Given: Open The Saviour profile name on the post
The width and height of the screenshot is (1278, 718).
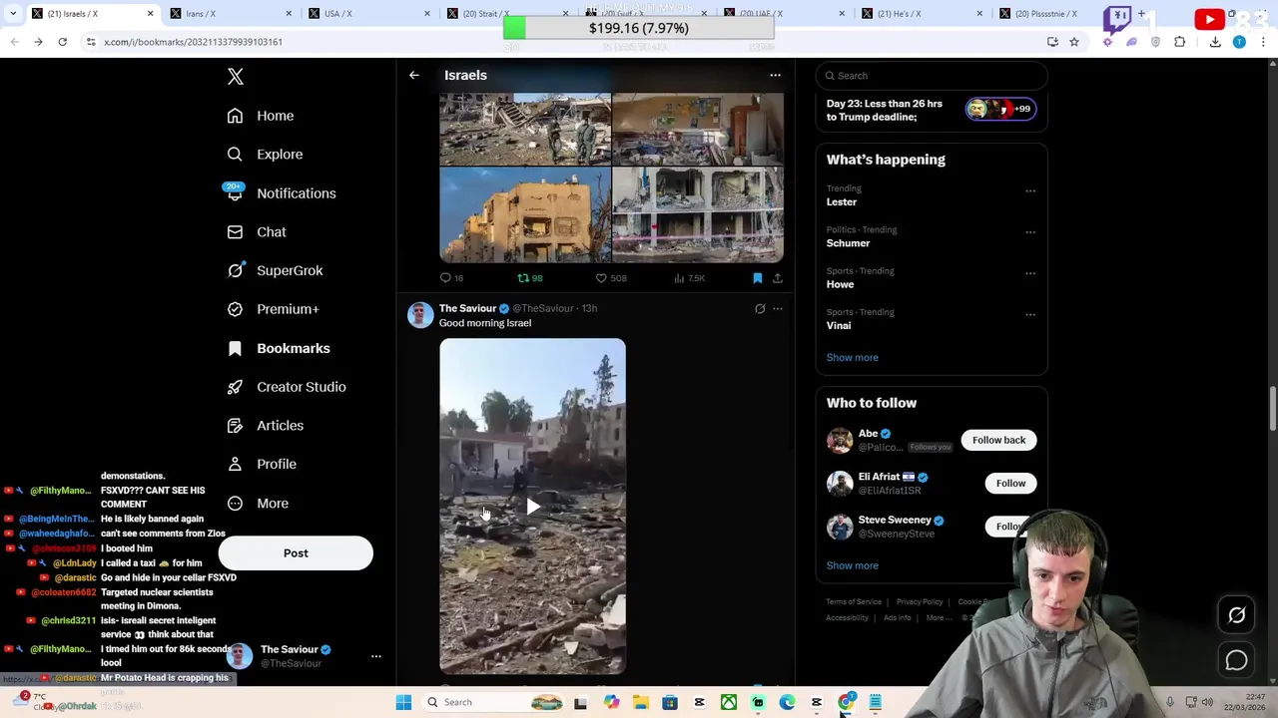Looking at the screenshot, I should point(467,308).
